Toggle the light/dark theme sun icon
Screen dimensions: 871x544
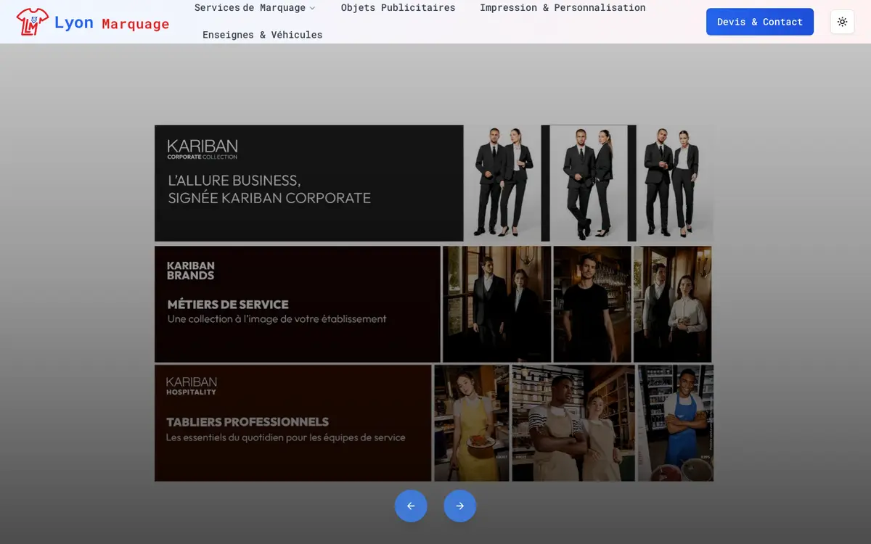pyautogui.click(x=842, y=22)
